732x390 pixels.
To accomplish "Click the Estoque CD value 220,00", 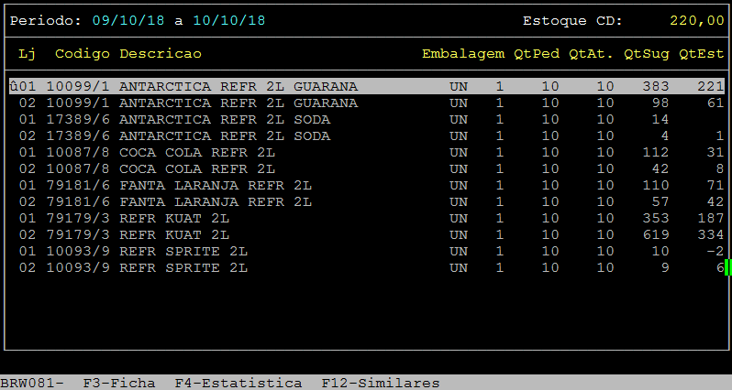I will pos(696,20).
